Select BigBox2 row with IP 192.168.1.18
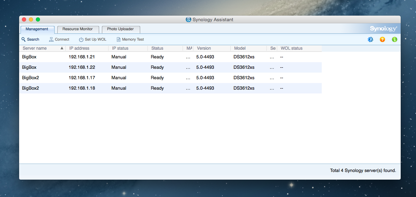416x197 pixels. coord(170,88)
